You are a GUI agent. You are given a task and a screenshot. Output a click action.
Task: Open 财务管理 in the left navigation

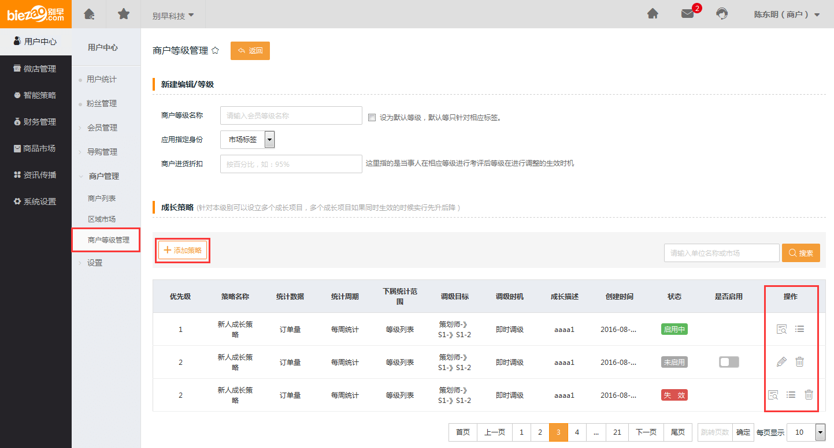pyautogui.click(x=36, y=122)
